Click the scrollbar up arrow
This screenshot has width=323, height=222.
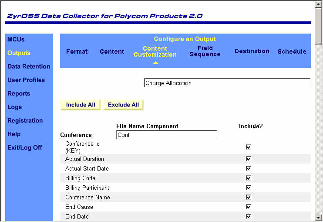click(319, 4)
